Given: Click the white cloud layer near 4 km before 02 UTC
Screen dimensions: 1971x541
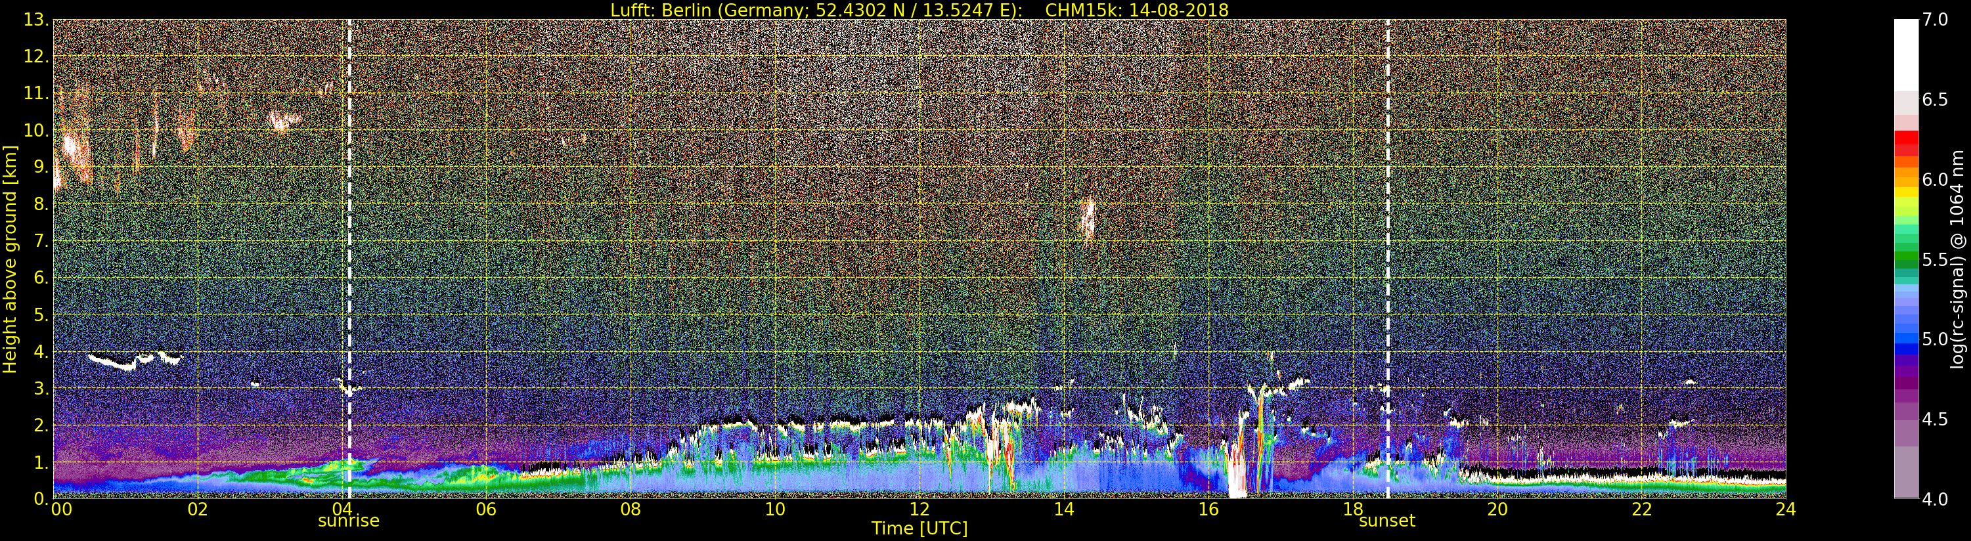Looking at the screenshot, I should pyautogui.click(x=135, y=360).
